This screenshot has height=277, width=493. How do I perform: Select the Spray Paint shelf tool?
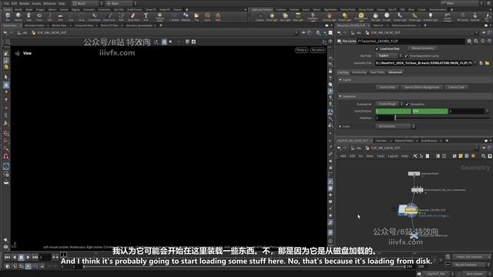click(x=133, y=17)
